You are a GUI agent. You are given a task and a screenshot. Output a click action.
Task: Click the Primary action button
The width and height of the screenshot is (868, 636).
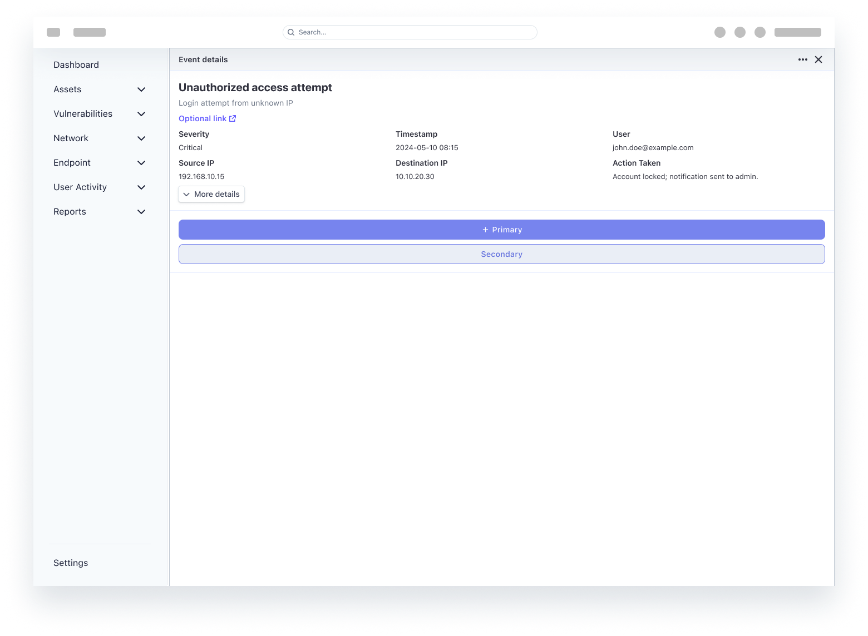click(x=501, y=229)
